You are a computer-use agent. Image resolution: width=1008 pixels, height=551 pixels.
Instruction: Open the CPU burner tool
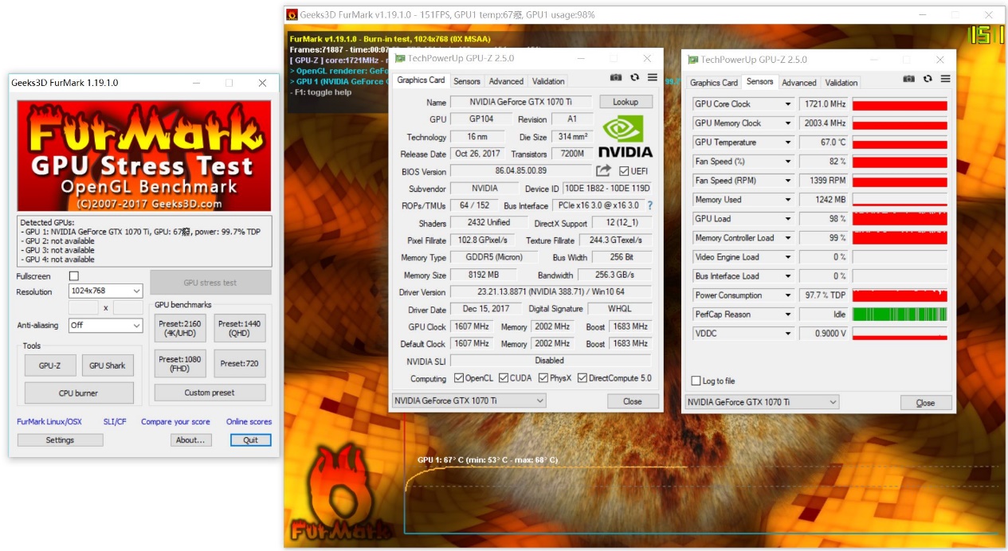(x=79, y=393)
